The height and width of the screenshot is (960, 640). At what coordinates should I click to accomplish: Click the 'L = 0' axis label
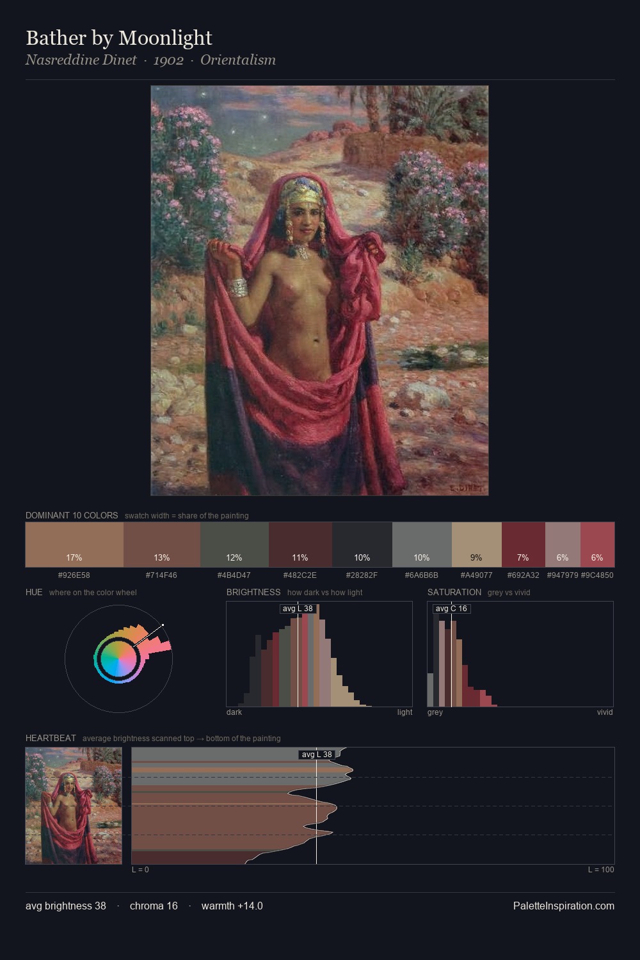pyautogui.click(x=140, y=870)
